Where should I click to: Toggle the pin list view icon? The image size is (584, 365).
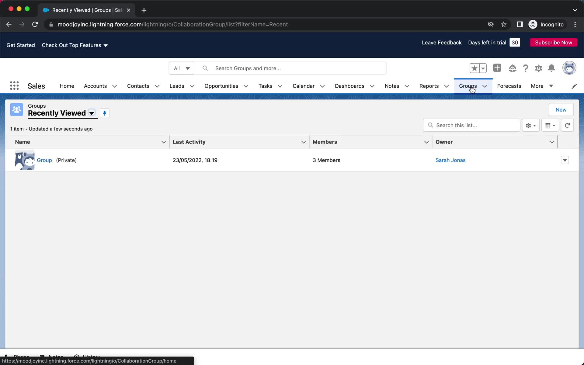[104, 113]
